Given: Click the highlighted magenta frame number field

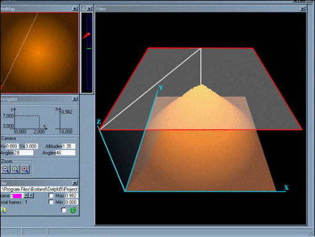Looking at the screenshot, I should pos(17,196).
